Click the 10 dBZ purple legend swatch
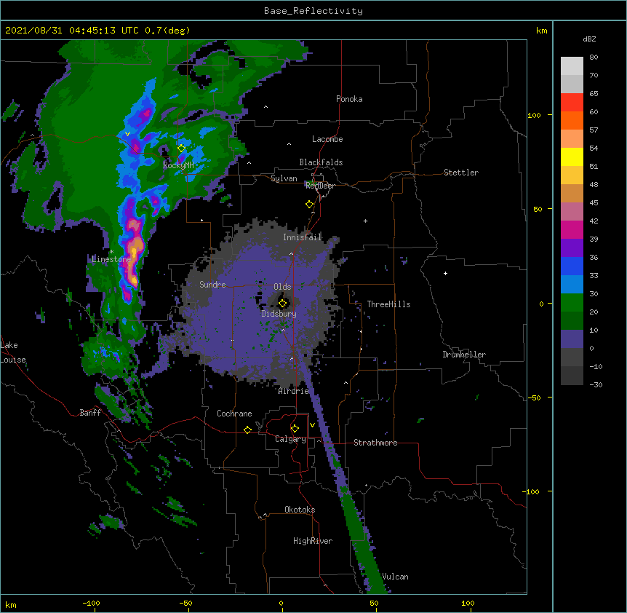 pos(572,339)
